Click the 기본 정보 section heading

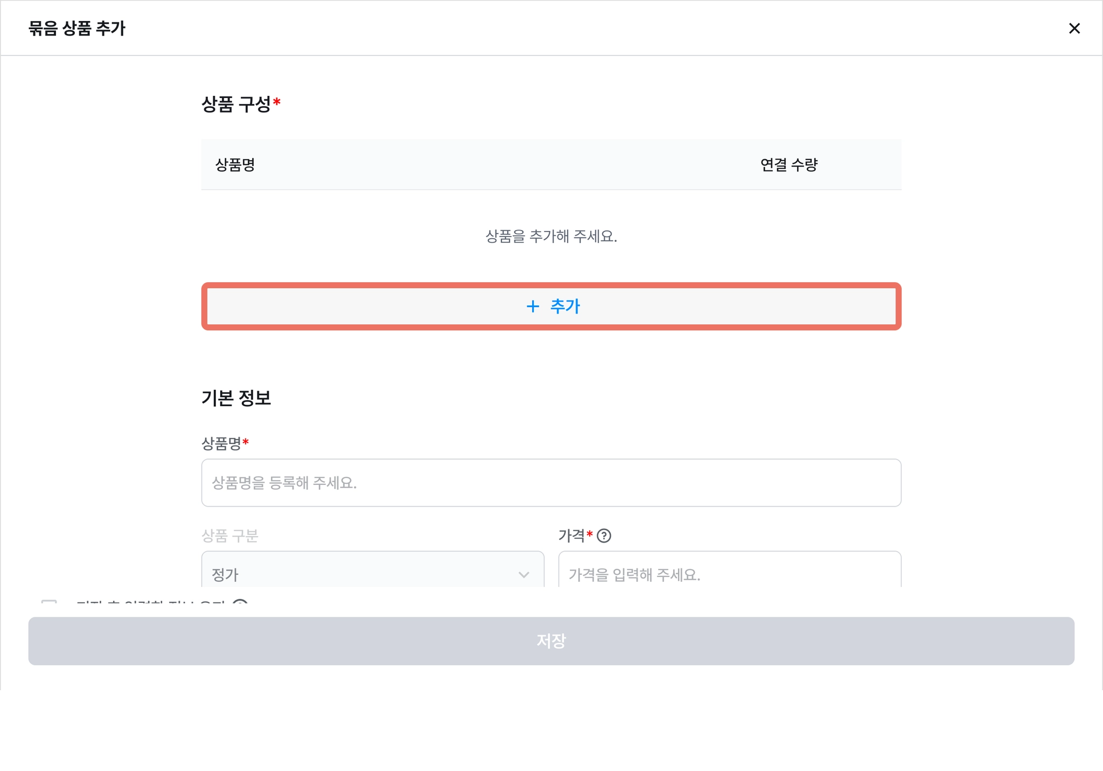pos(236,398)
